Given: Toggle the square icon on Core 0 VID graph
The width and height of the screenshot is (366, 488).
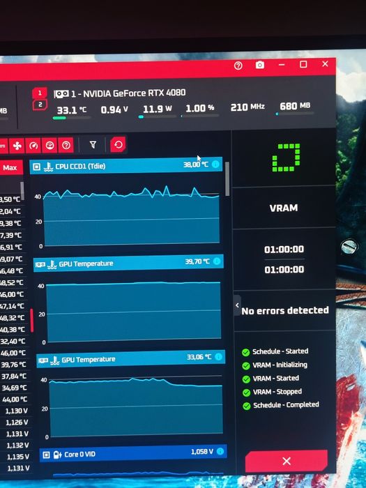Looking at the screenshot, I should (46, 455).
